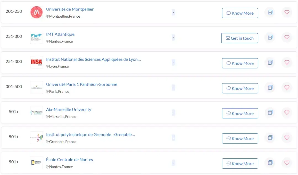The image size is (298, 175).
Task: Favorite Université de Montpellier with heart icon
Action: pos(287,12)
